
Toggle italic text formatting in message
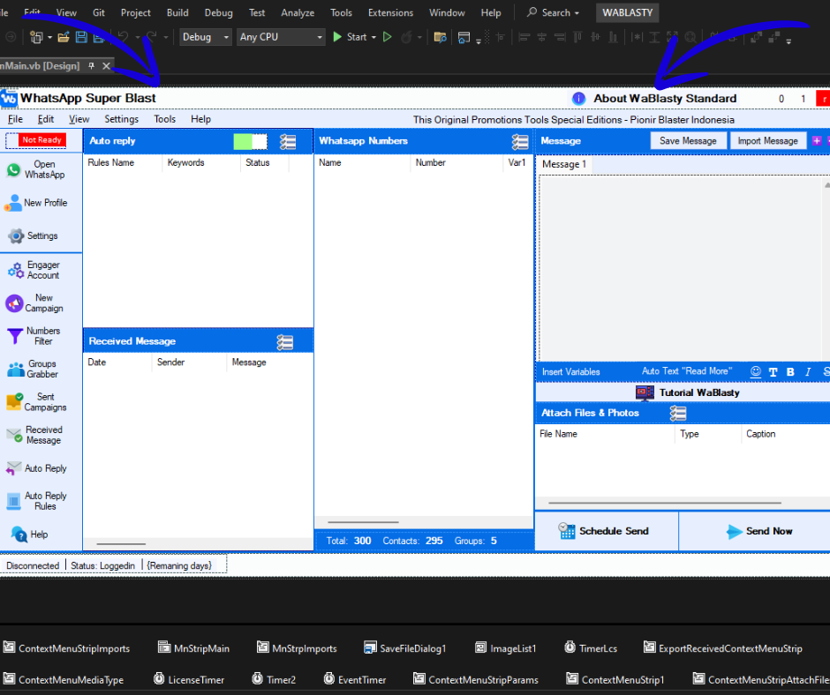(x=808, y=371)
